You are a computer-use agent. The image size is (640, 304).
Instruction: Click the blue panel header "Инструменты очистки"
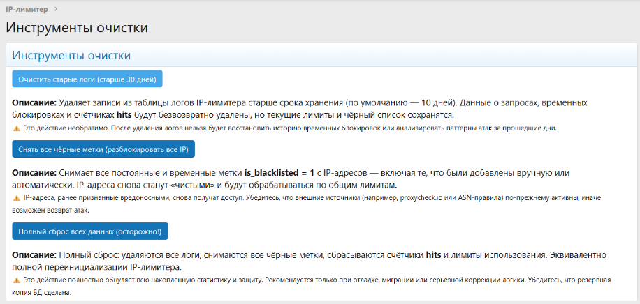(x=72, y=56)
